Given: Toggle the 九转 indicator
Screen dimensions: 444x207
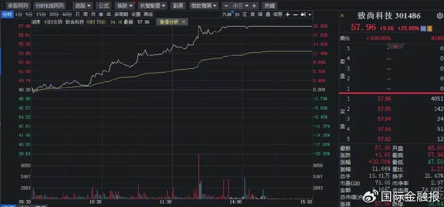Looking at the screenshot, I should 227,14.
